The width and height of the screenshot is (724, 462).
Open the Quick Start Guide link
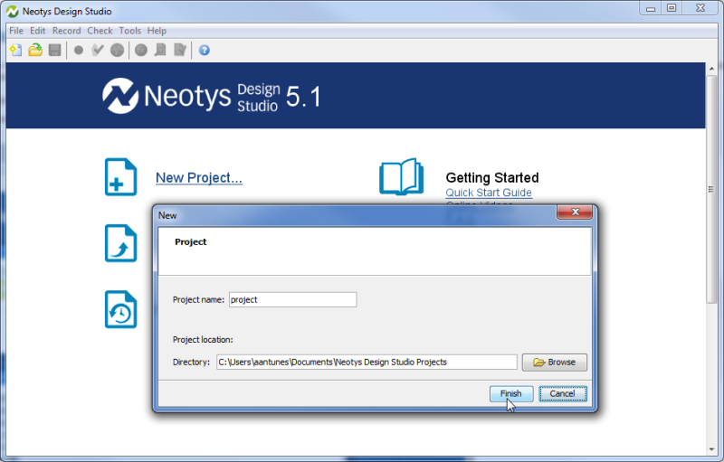coord(489,193)
